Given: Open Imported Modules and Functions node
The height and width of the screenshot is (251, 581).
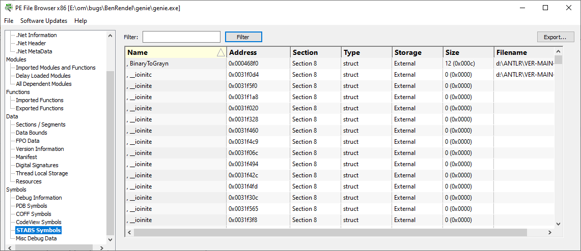Looking at the screenshot, I should click(x=56, y=68).
